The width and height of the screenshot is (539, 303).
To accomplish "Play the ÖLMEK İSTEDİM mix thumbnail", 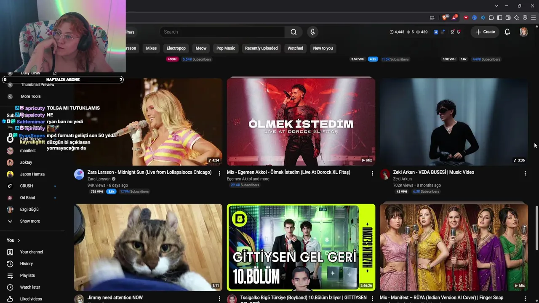I will click(x=301, y=122).
